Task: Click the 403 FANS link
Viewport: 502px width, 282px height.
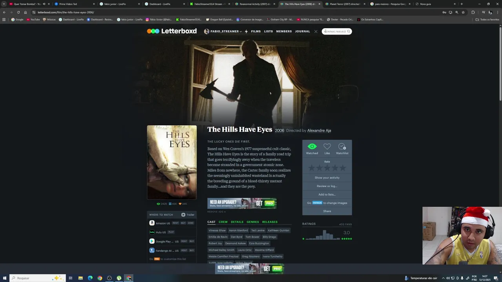Action: point(346,224)
